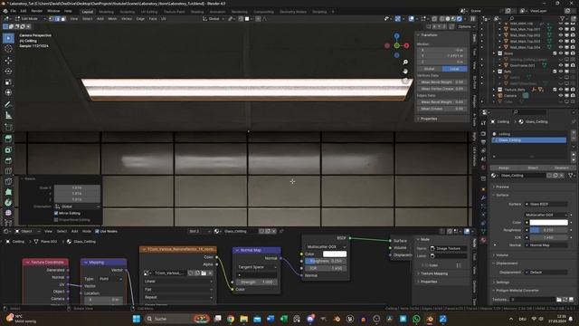Toggle Mirror Editing checkbox
This screenshot has height=326, width=579.
pos(56,214)
